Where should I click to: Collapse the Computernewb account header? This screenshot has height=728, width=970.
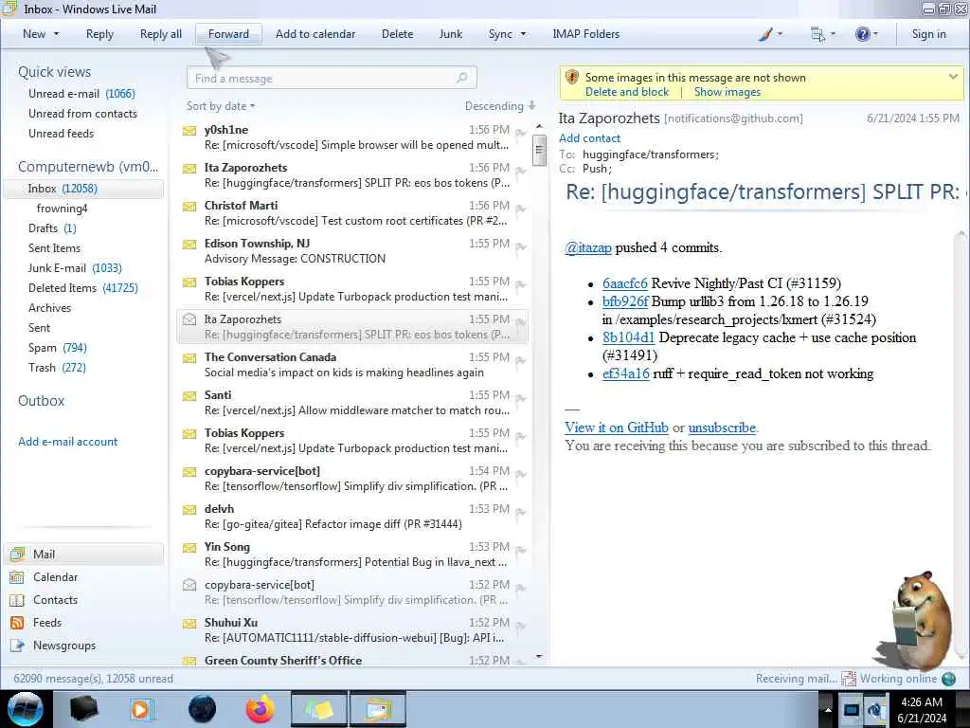point(88,167)
